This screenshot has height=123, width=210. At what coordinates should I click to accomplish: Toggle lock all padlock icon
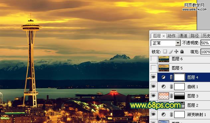182,52
